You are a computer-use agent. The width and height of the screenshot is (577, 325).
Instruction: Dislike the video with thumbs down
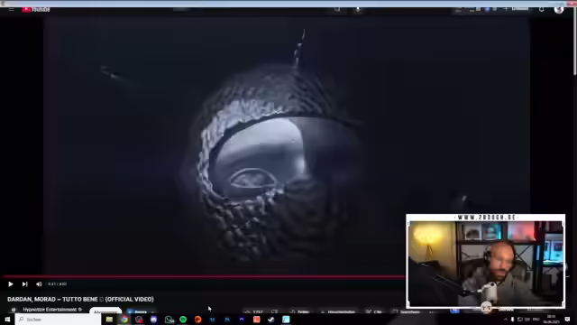tap(274, 311)
